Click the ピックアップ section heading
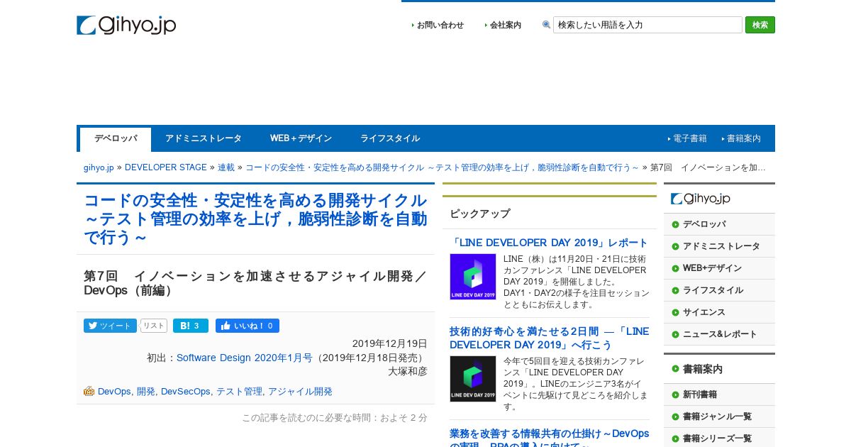This screenshot has width=851, height=447. coord(480,214)
